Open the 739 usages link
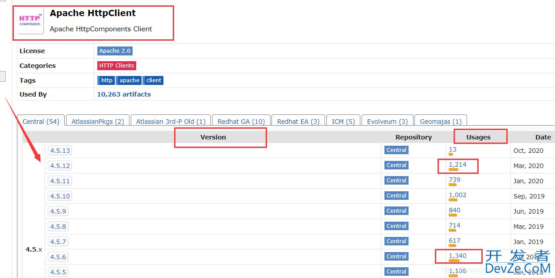This screenshot has width=555, height=278. tap(455, 180)
